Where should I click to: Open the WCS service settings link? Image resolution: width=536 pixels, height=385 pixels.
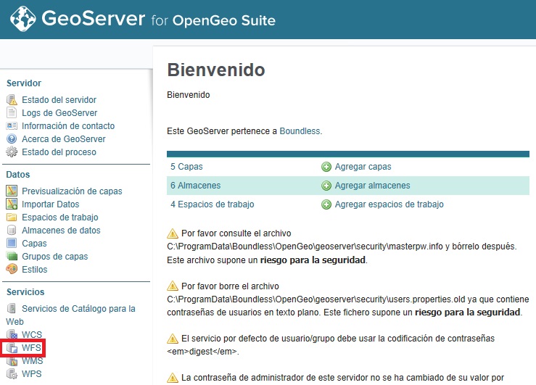32,334
